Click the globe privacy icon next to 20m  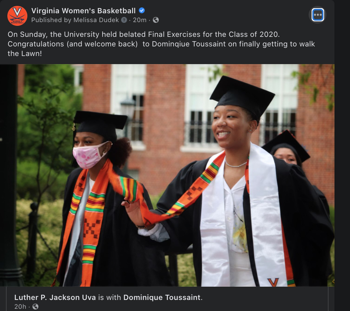coord(156,20)
